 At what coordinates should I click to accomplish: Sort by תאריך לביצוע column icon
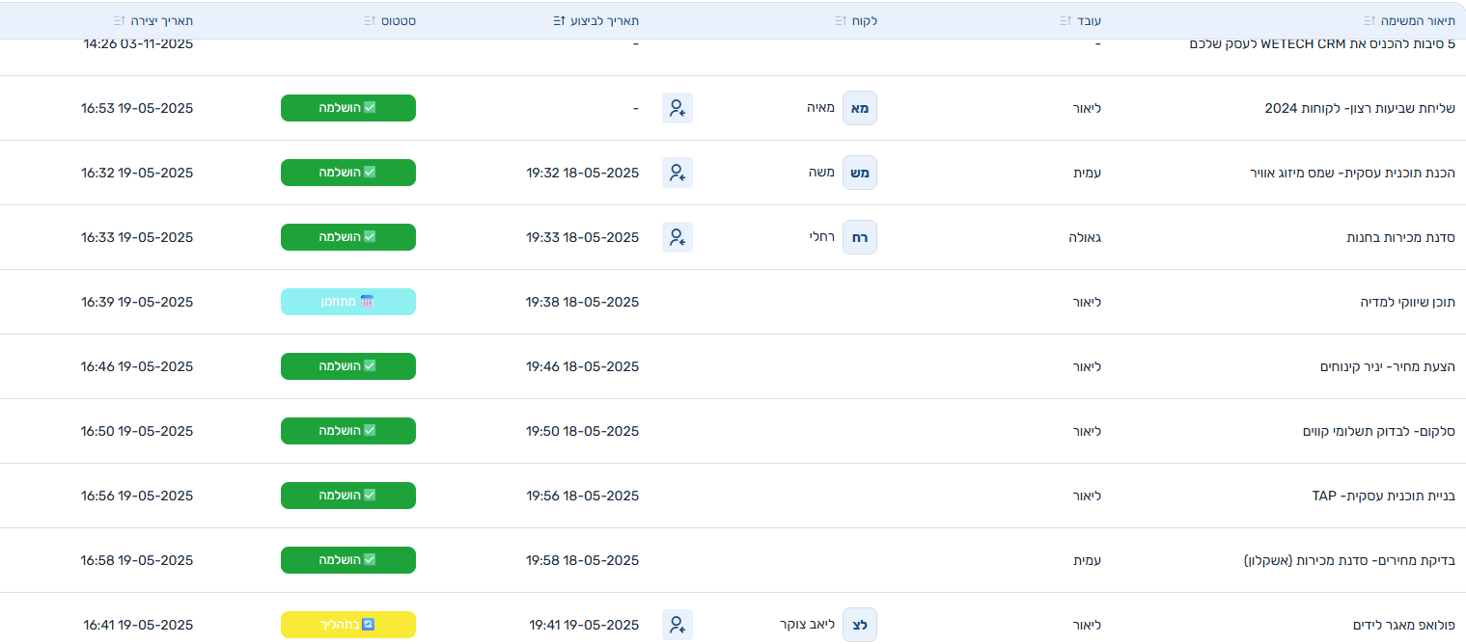pos(558,20)
